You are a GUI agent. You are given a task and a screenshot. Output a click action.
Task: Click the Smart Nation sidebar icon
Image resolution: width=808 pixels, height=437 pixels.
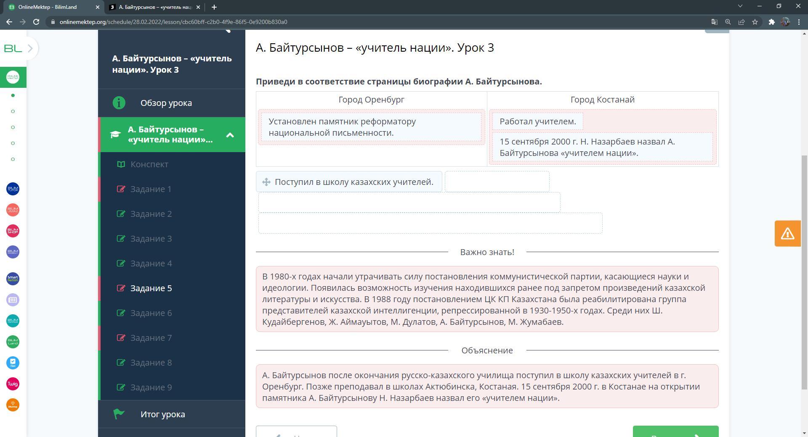pyautogui.click(x=13, y=279)
